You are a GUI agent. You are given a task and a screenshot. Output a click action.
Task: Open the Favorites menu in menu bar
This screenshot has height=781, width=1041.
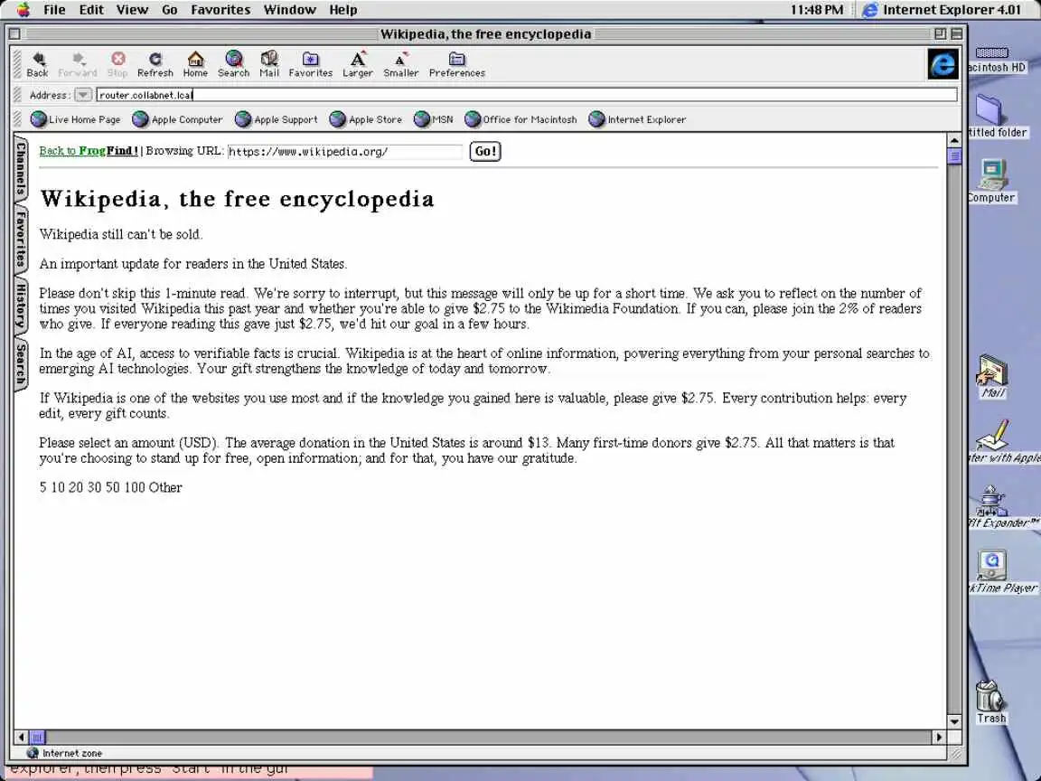220,9
